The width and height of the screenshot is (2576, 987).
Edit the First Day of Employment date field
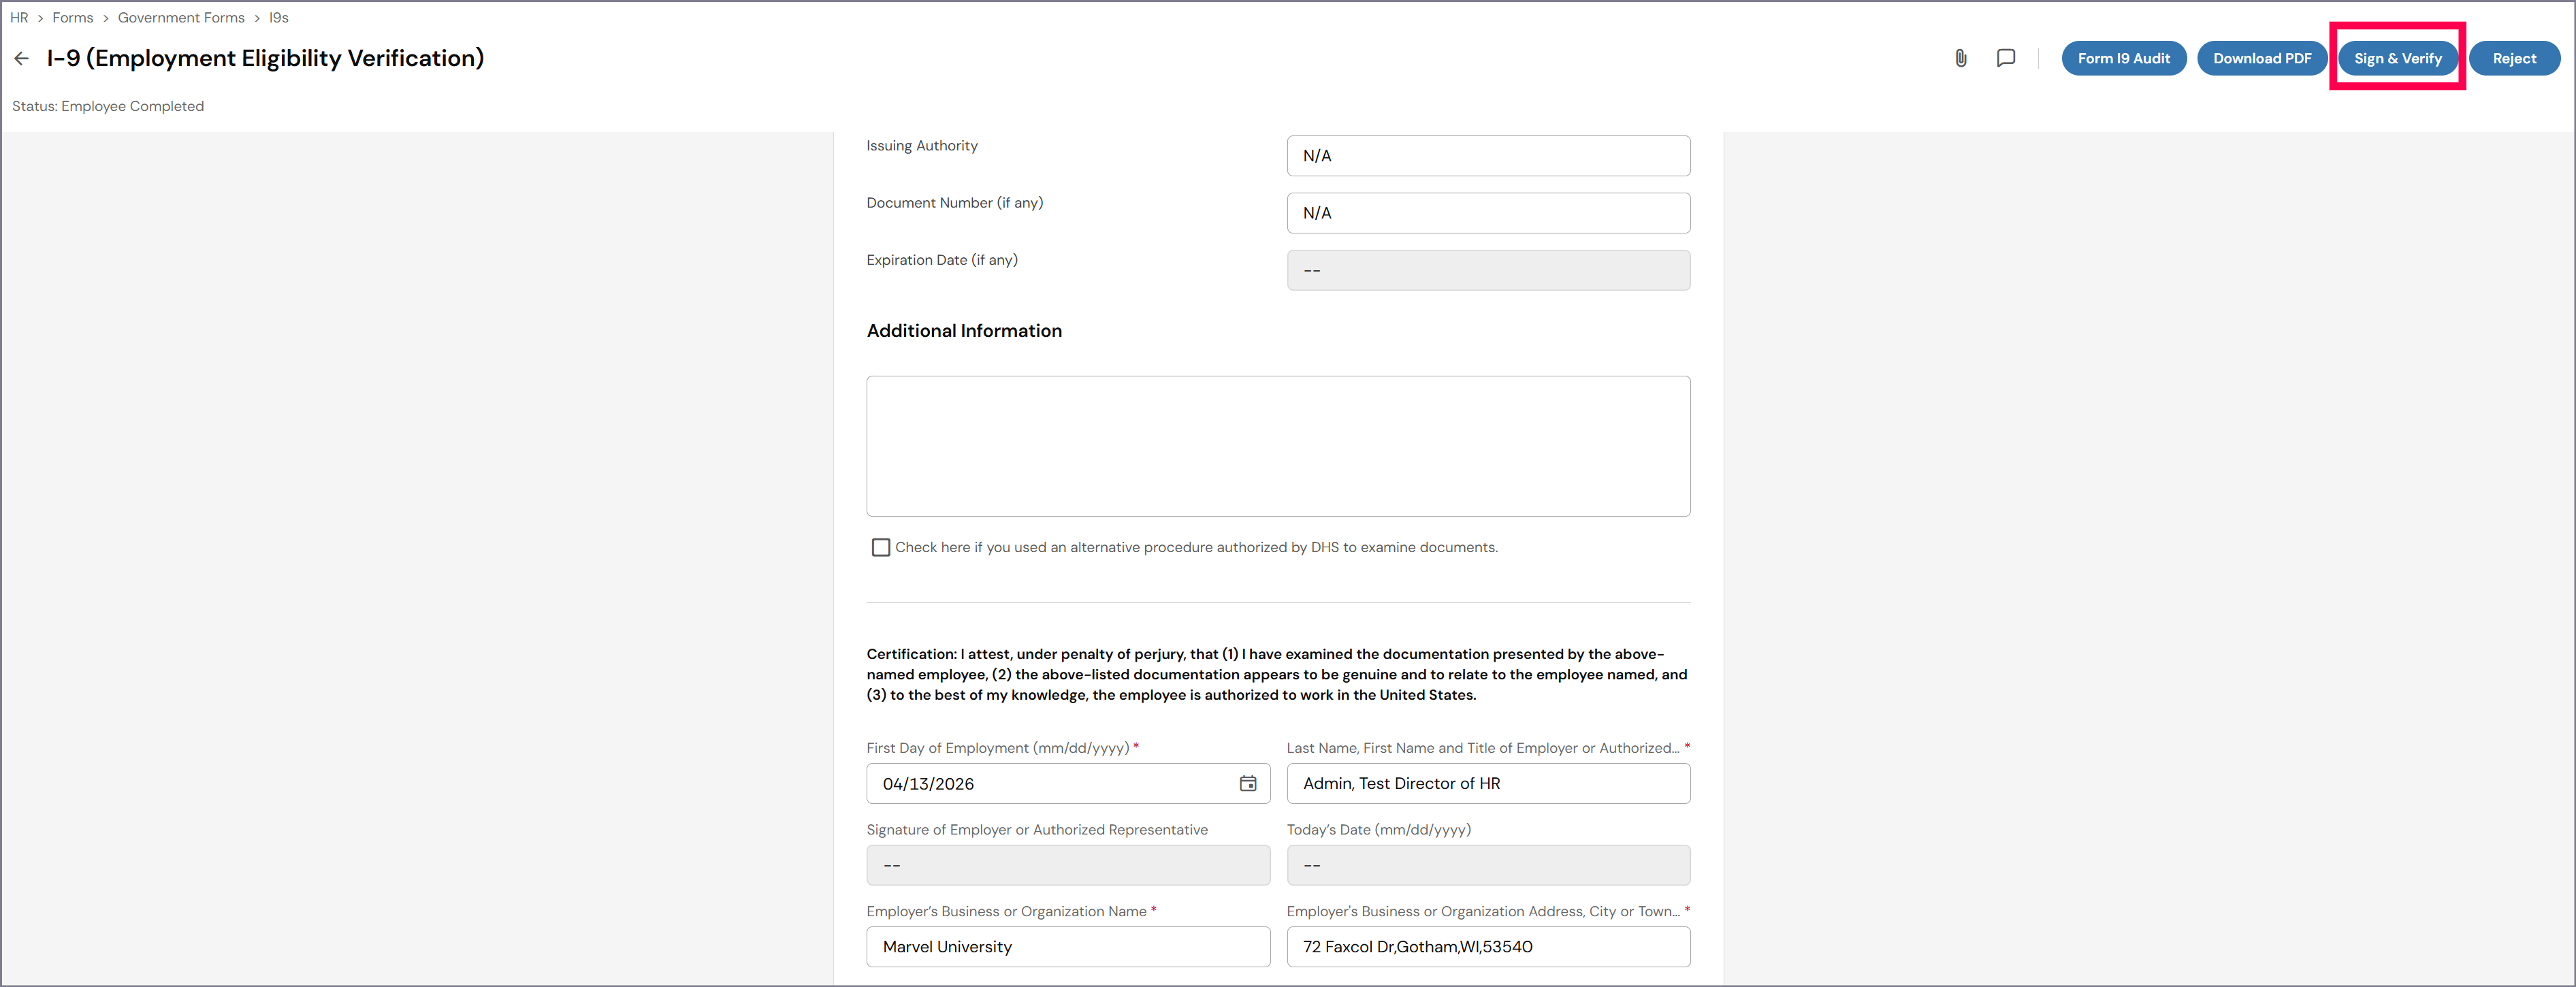pyautogui.click(x=1050, y=784)
